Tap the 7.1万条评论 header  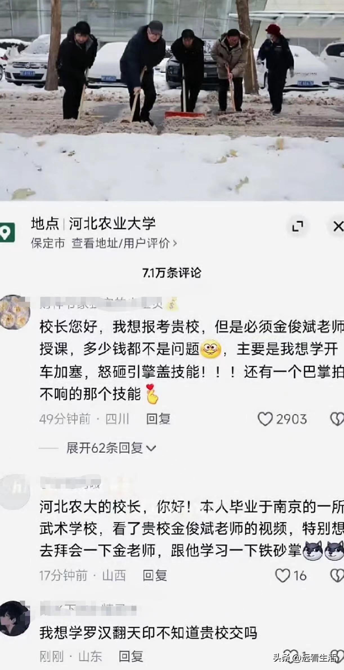click(x=172, y=273)
